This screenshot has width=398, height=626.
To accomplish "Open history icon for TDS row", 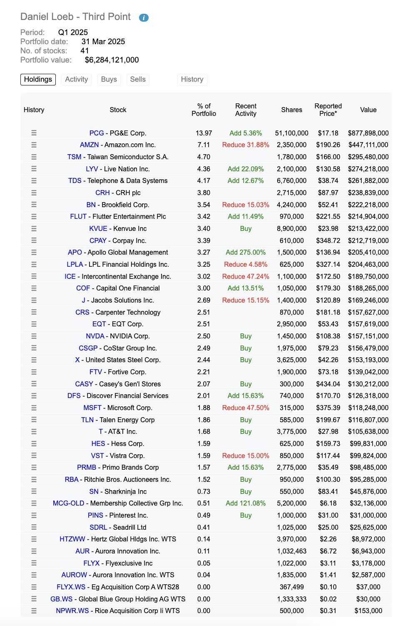I will [x=34, y=181].
